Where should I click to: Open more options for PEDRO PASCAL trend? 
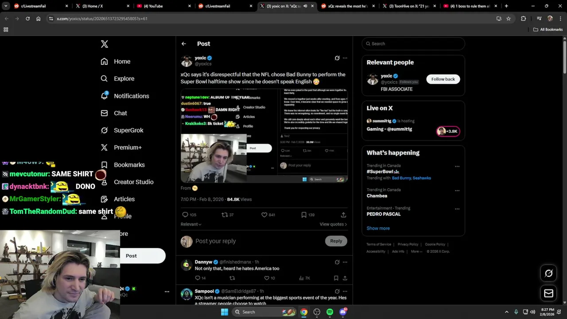457,209
